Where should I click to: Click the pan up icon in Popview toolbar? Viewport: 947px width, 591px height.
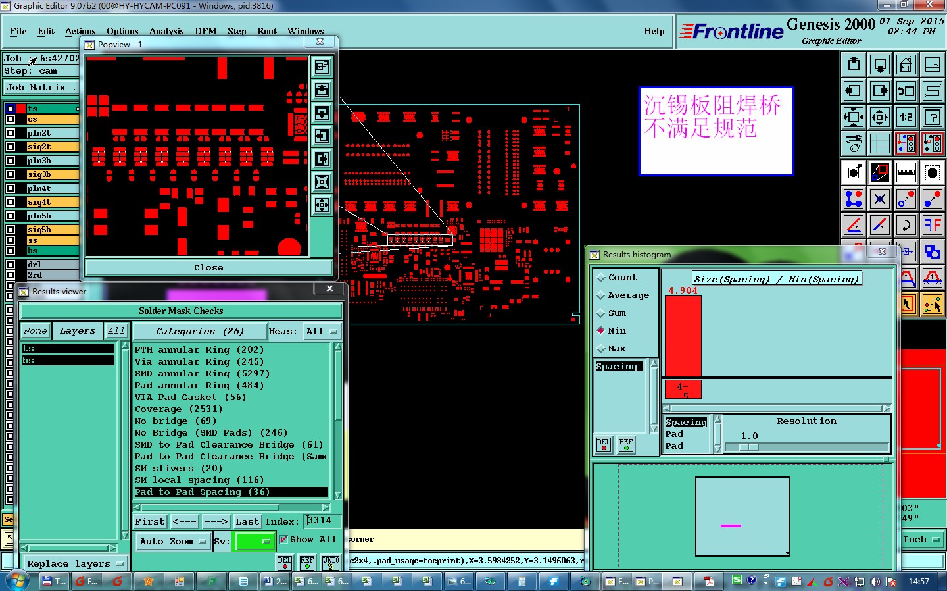(x=322, y=90)
